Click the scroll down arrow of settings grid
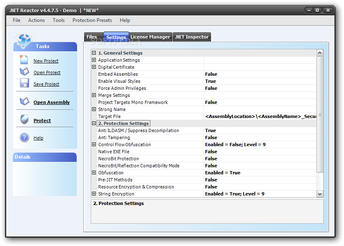This screenshot has height=246, width=344. pos(320,194)
